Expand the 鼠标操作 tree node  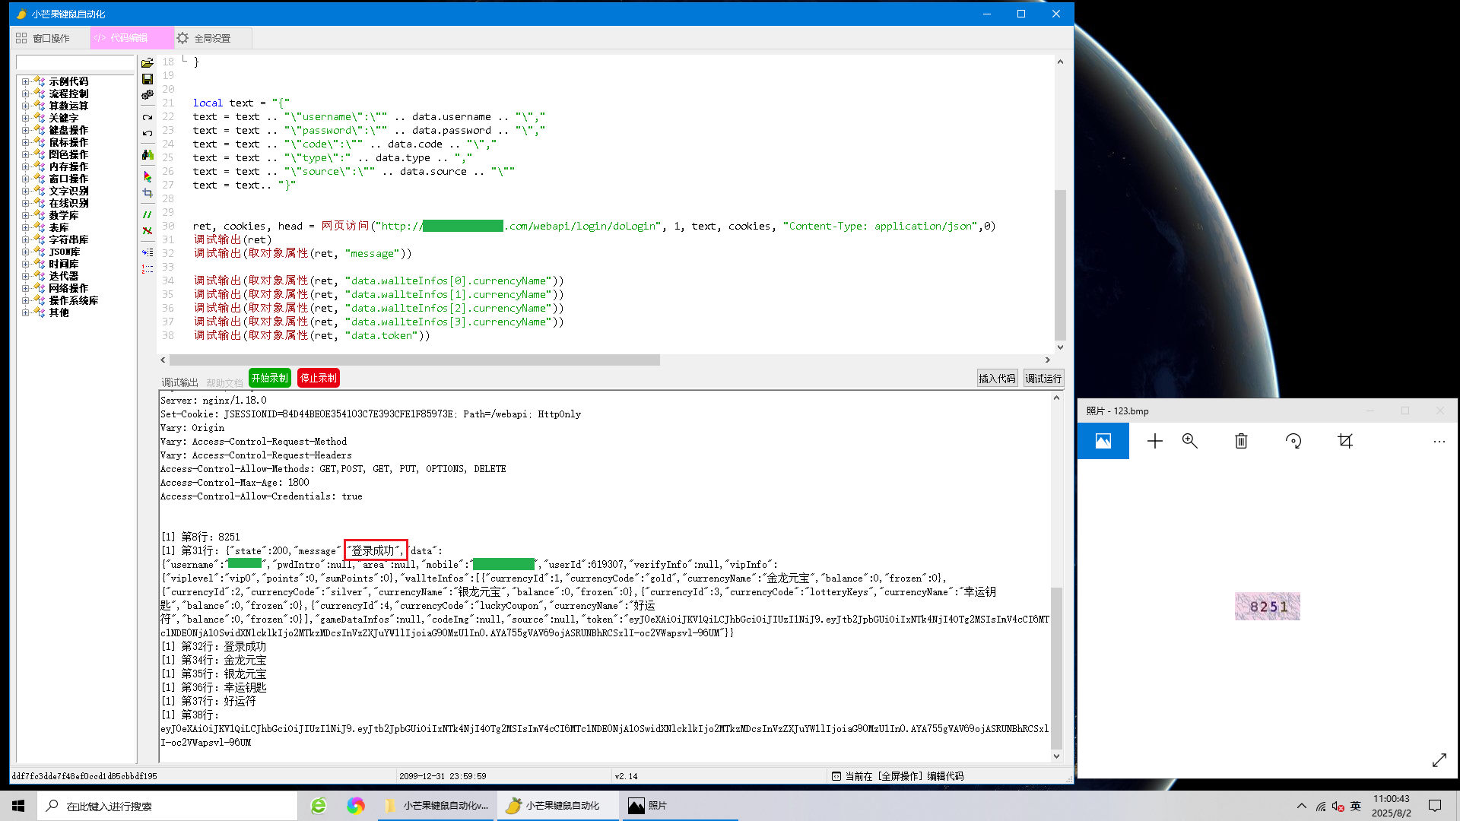tap(25, 142)
